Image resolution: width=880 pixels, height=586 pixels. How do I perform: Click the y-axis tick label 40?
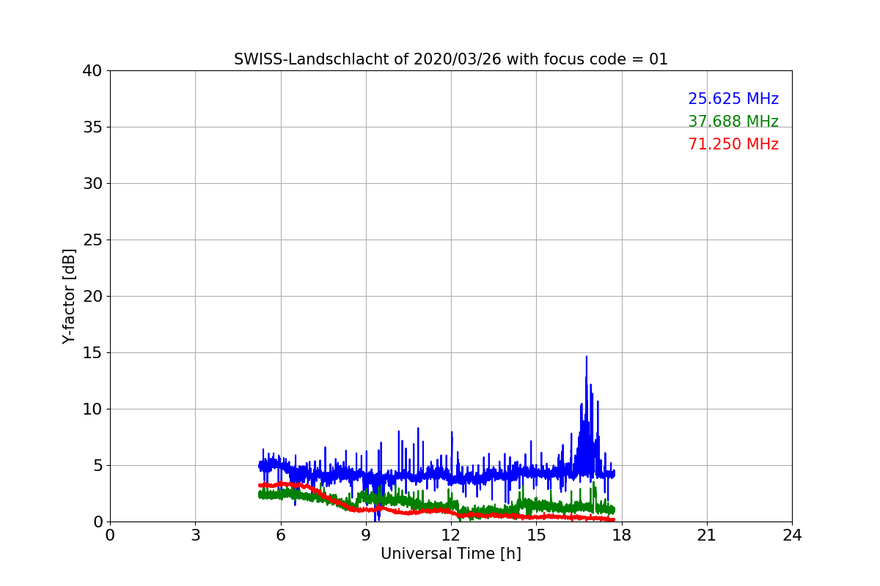(92, 71)
